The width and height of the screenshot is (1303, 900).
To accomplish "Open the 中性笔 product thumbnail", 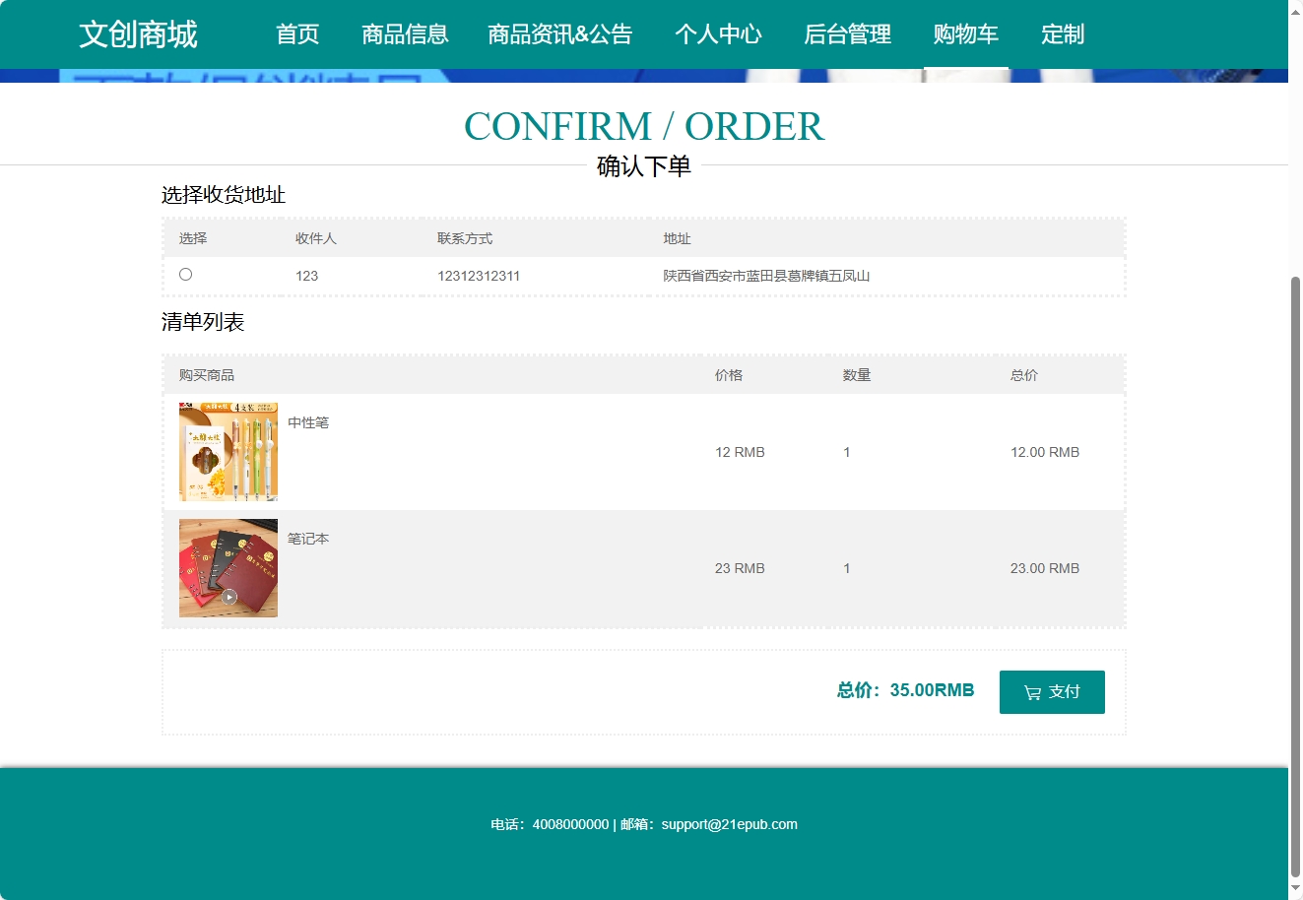I will 228,452.
